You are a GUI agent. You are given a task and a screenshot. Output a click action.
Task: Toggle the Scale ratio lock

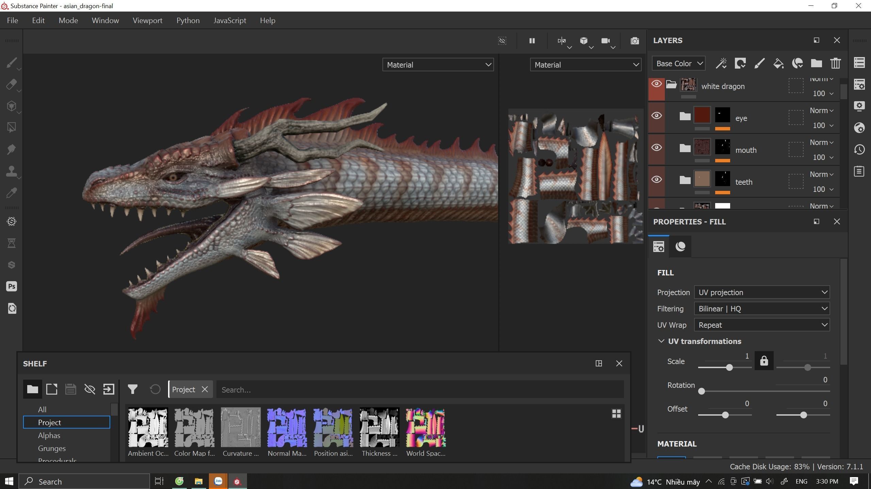(764, 361)
